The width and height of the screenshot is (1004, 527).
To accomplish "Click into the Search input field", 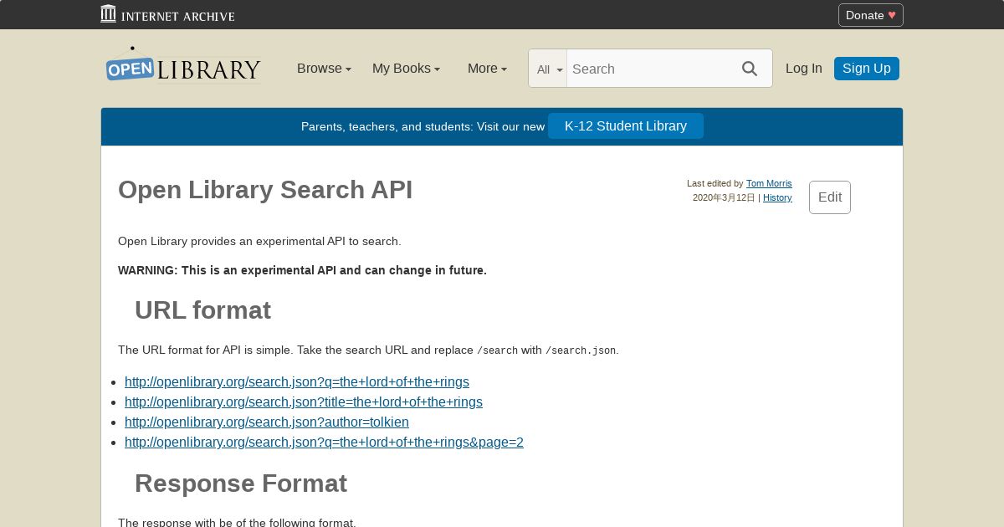I will point(649,69).
